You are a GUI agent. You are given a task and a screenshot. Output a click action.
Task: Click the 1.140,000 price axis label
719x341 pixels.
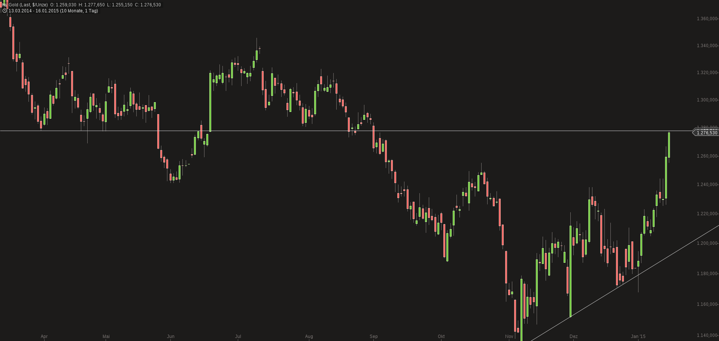[707, 335]
